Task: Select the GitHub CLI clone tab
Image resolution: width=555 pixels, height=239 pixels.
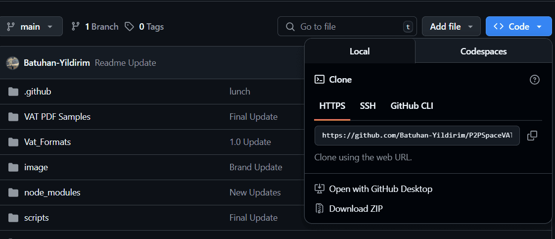Action: click(x=412, y=106)
